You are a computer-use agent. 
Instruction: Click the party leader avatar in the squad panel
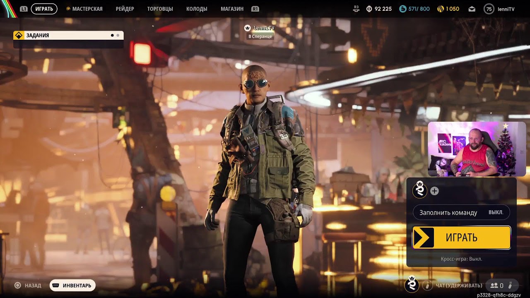420,190
